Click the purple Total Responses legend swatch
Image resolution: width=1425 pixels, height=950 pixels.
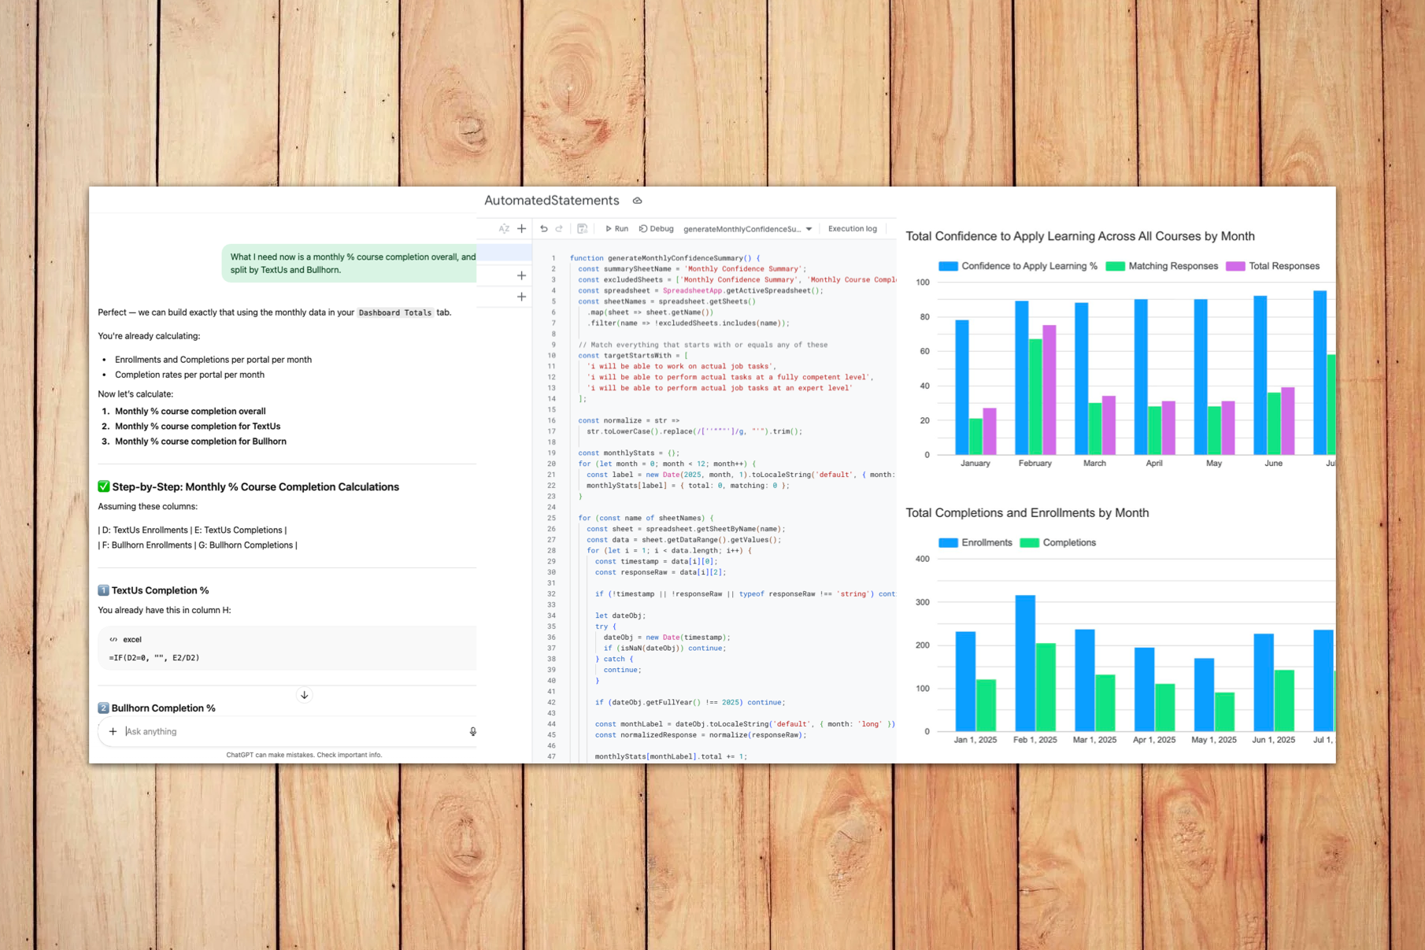point(1235,266)
